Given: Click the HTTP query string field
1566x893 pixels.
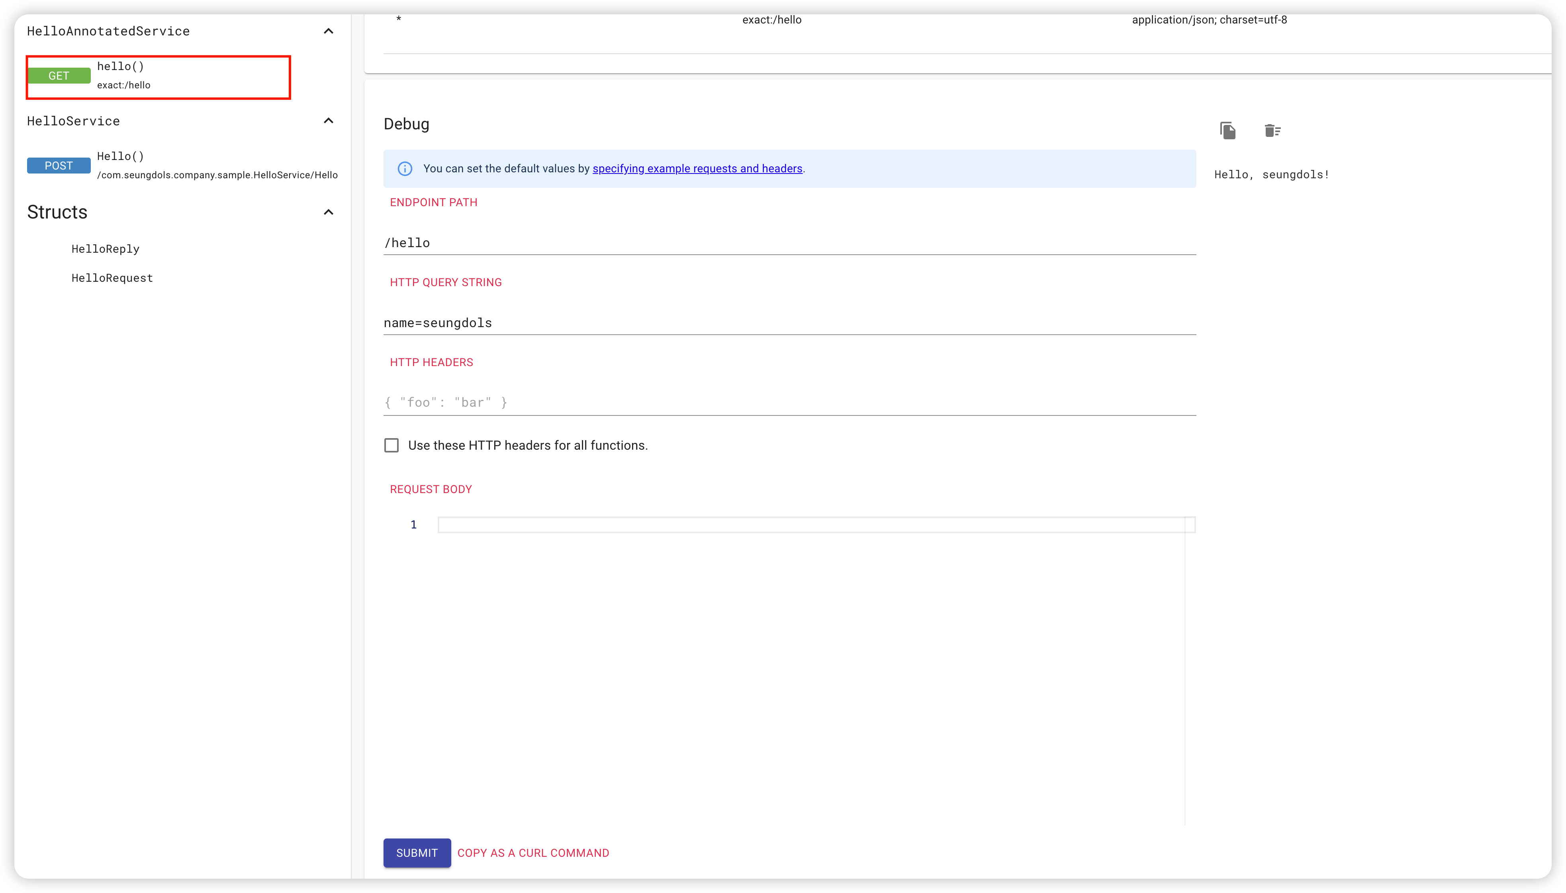Looking at the screenshot, I should pos(789,323).
